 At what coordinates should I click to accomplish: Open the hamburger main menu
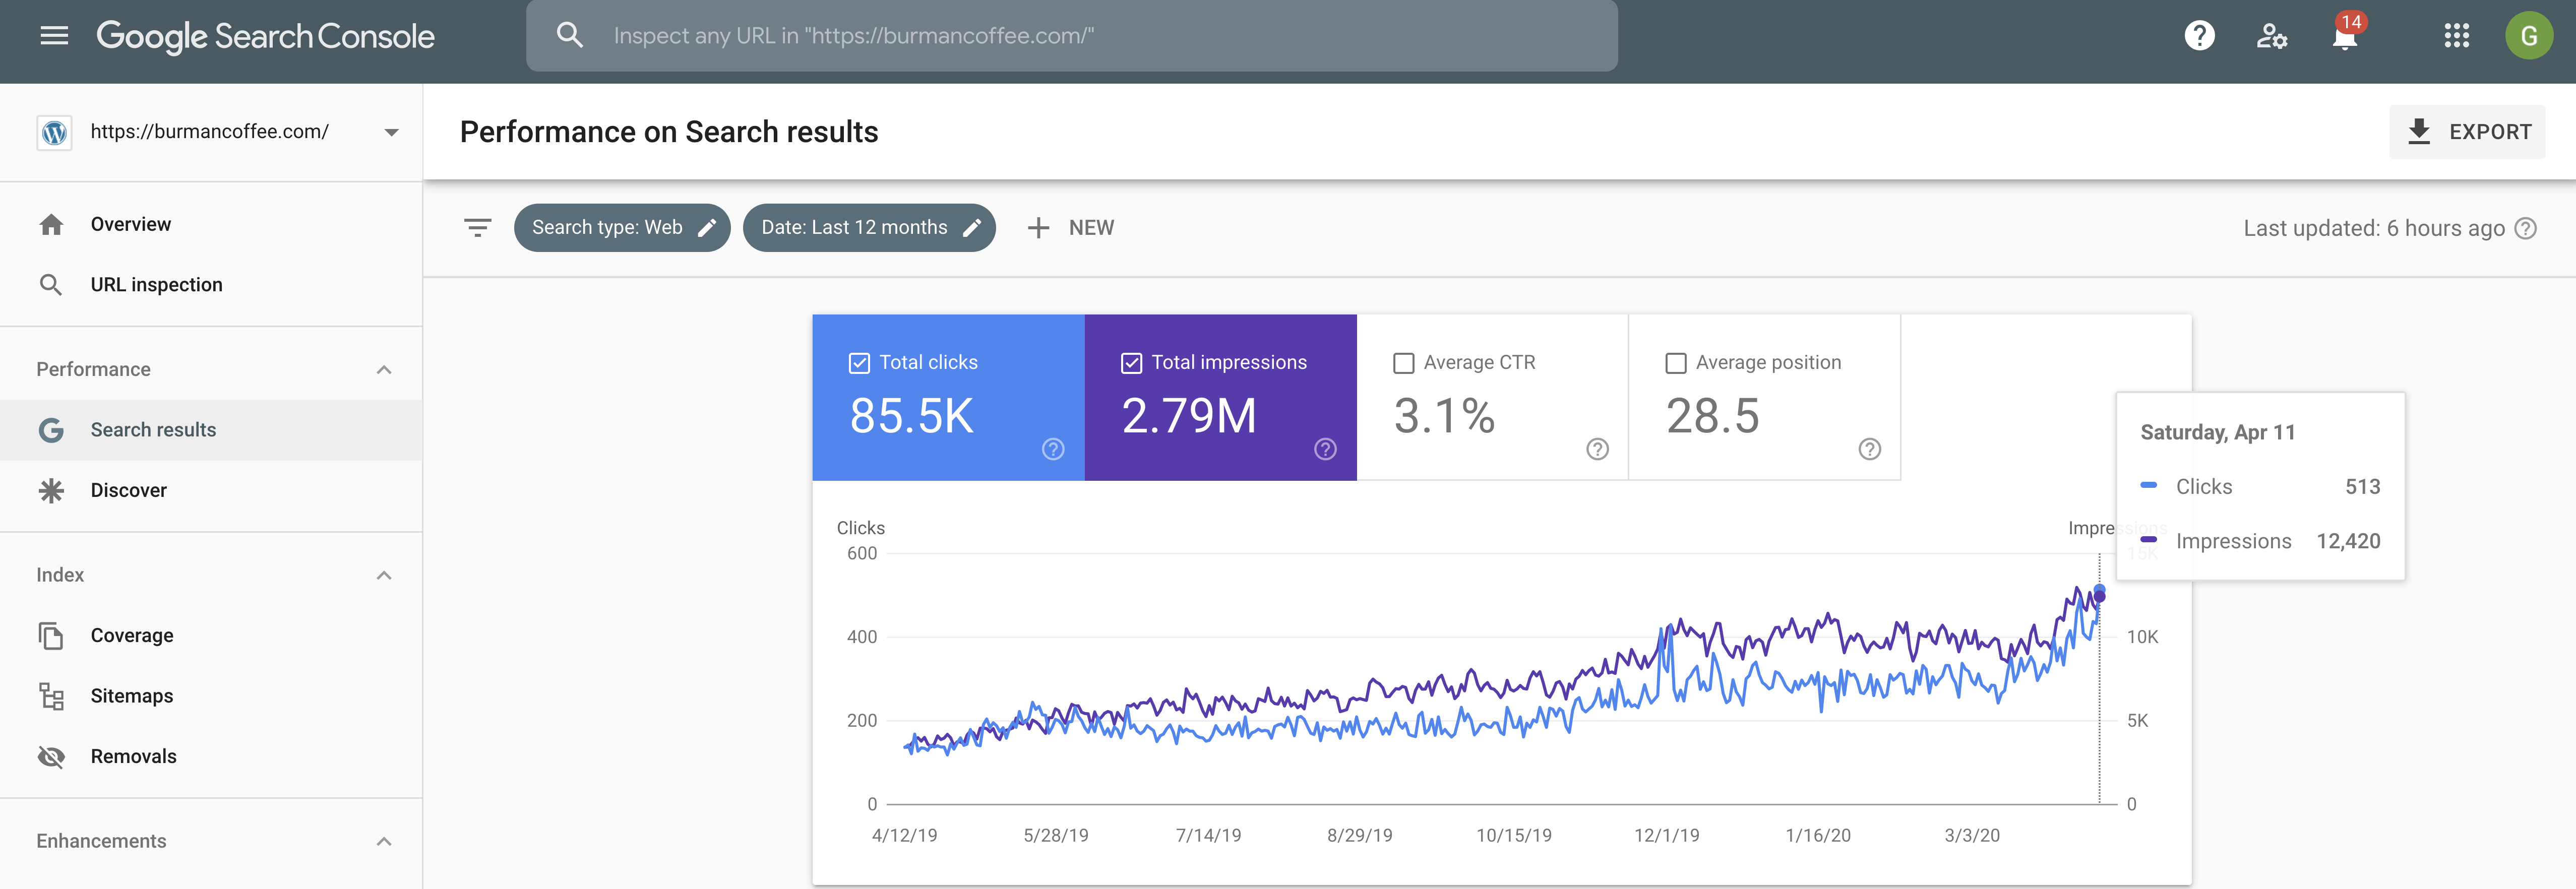[x=54, y=36]
